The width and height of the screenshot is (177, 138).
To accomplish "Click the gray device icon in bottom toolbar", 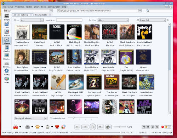I will coord(28,127).
